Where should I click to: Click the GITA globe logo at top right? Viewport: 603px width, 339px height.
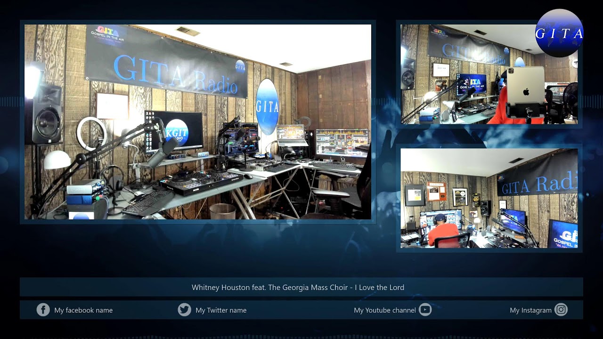point(559,33)
